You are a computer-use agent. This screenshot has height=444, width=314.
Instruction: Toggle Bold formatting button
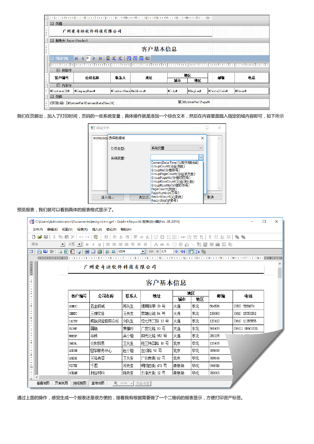click(x=87, y=244)
